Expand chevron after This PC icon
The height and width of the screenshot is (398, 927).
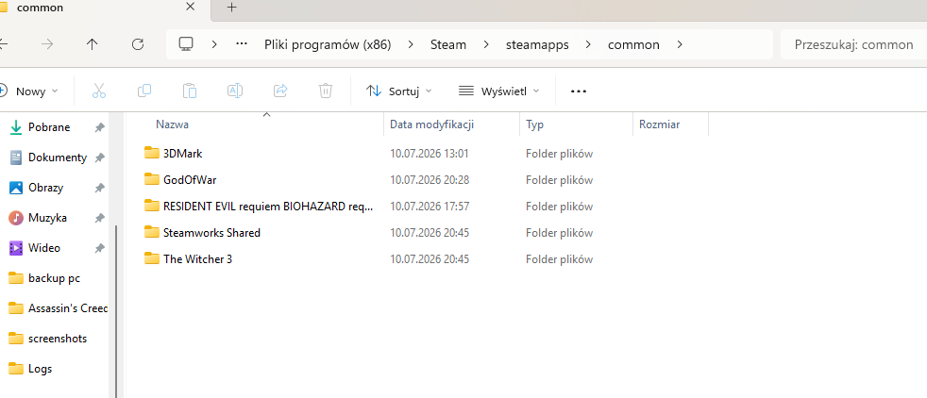pos(214,44)
